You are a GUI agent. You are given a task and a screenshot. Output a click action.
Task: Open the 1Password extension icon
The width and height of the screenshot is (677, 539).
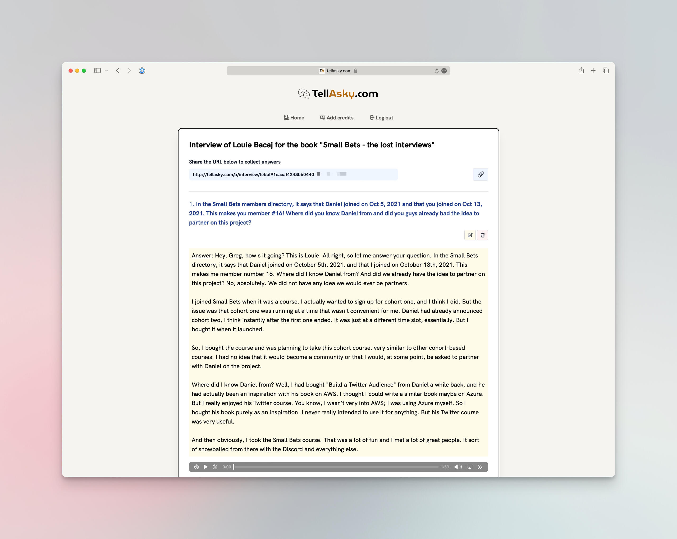(x=142, y=71)
